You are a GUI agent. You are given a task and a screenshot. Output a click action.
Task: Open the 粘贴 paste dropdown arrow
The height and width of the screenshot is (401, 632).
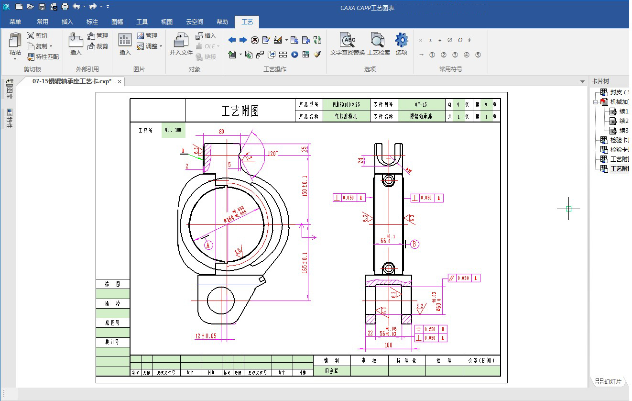click(15, 59)
